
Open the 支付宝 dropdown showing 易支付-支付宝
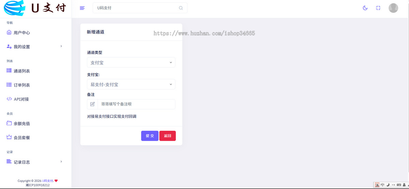131,84
